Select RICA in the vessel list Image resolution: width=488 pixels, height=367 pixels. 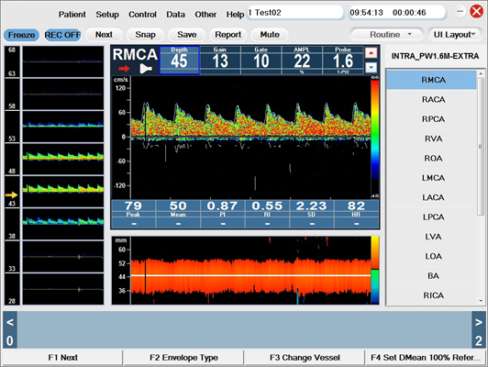pos(431,295)
